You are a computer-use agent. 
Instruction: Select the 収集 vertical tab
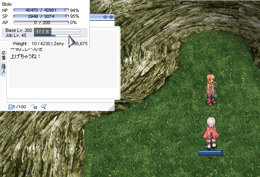click(3, 55)
